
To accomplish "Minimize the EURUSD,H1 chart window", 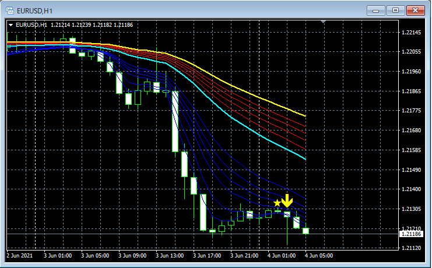I will 375,10.
